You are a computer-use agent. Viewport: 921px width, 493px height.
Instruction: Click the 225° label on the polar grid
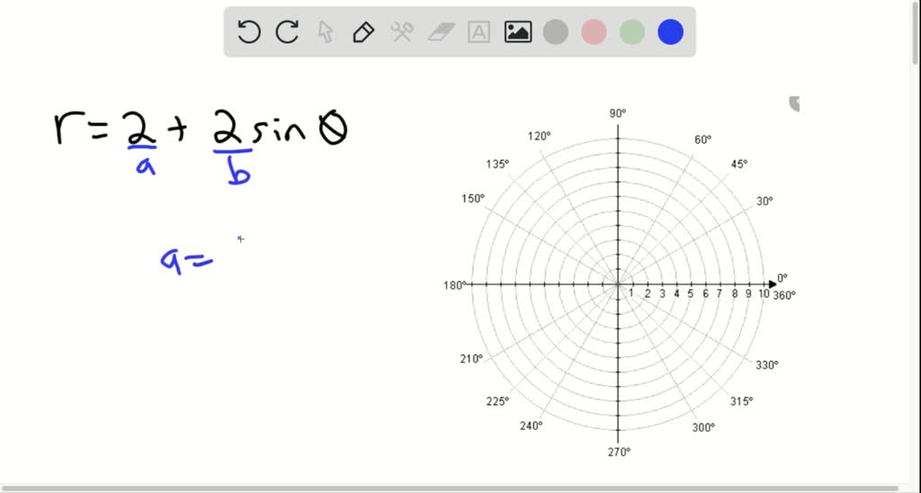click(x=497, y=401)
